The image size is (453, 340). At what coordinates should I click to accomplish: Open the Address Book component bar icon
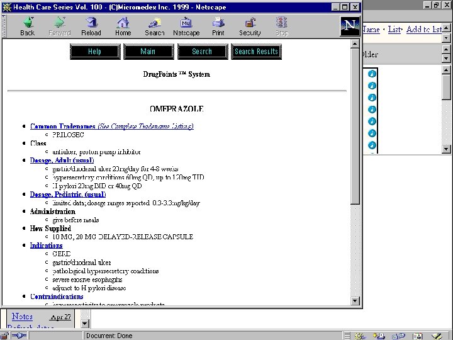click(418, 336)
